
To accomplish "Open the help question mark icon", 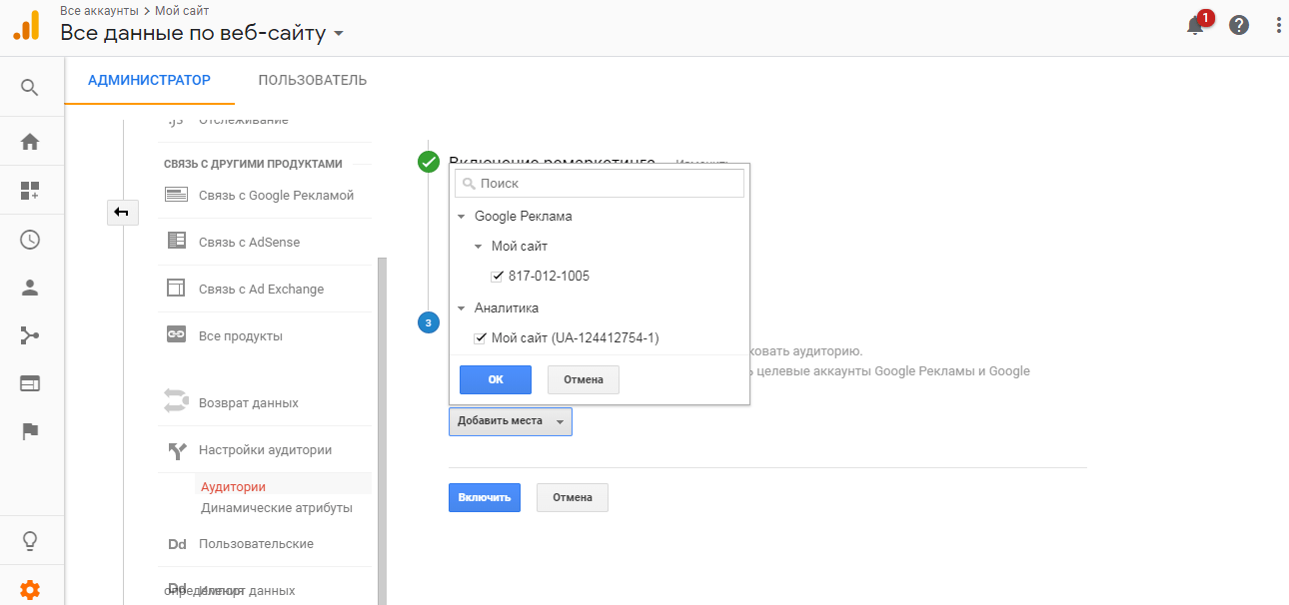I will (x=1239, y=26).
